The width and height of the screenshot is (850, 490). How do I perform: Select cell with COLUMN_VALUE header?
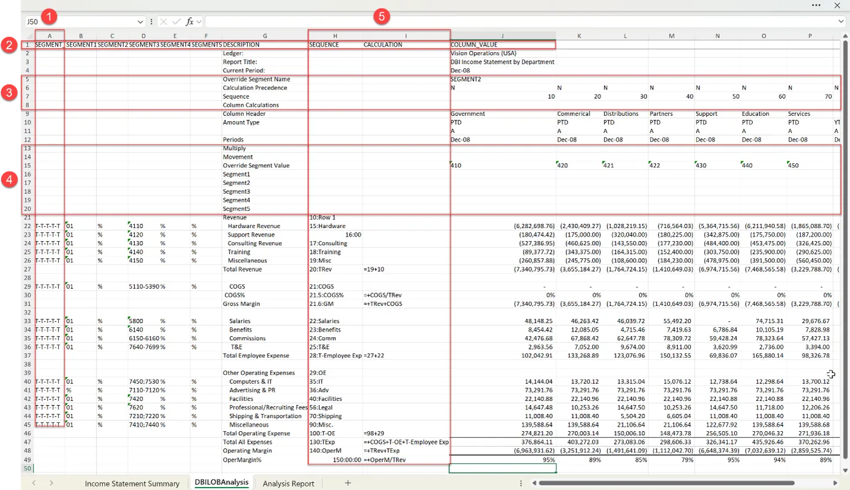[503, 45]
